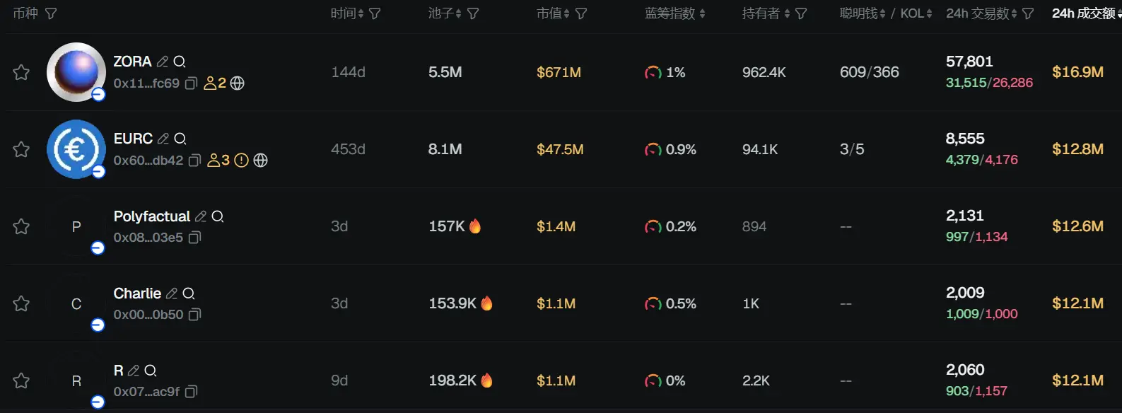Sort by 时间 column header
The height and width of the screenshot is (413, 1122).
pos(347,13)
